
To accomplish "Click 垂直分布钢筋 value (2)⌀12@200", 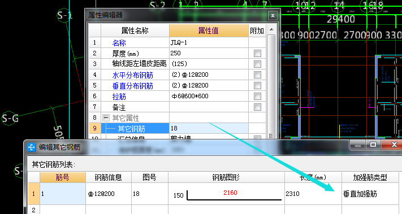I will (209, 85).
